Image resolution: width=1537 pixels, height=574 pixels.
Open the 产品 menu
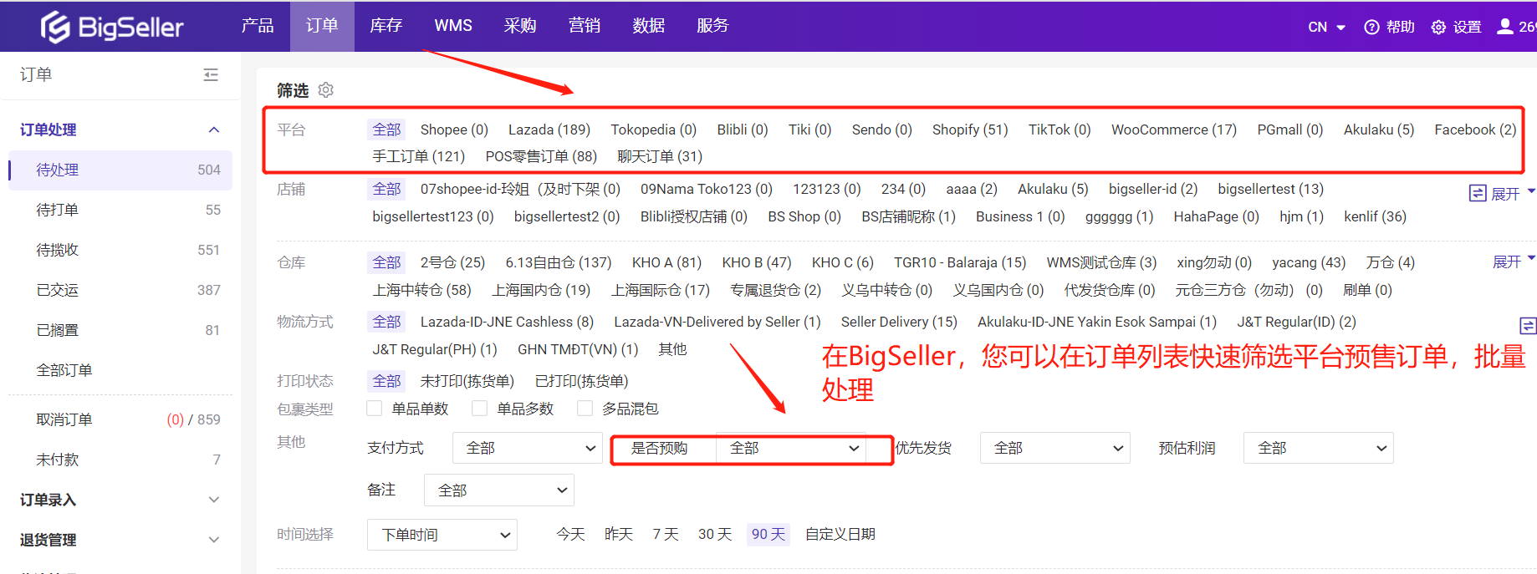click(258, 26)
